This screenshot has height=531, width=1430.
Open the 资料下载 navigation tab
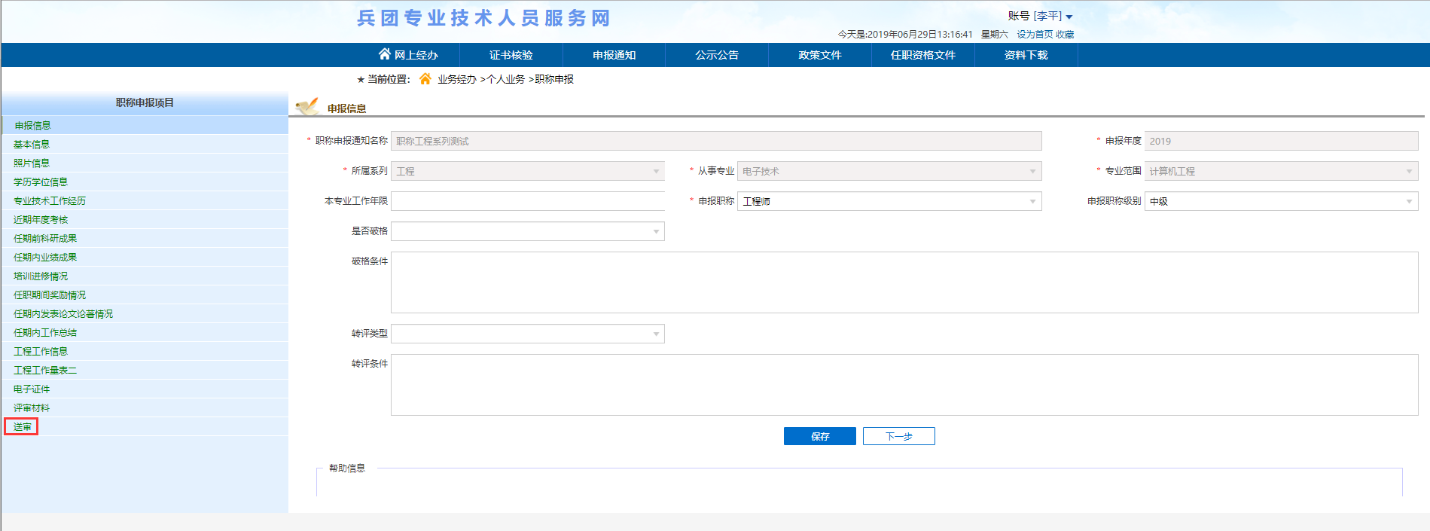click(x=1026, y=55)
